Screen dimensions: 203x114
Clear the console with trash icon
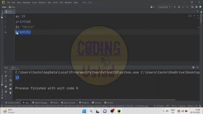(10, 93)
